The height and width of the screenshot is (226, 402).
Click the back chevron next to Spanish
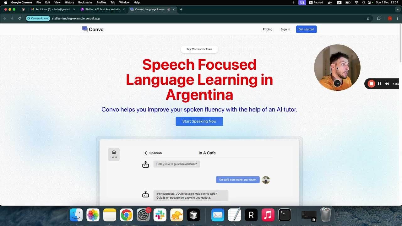145,153
